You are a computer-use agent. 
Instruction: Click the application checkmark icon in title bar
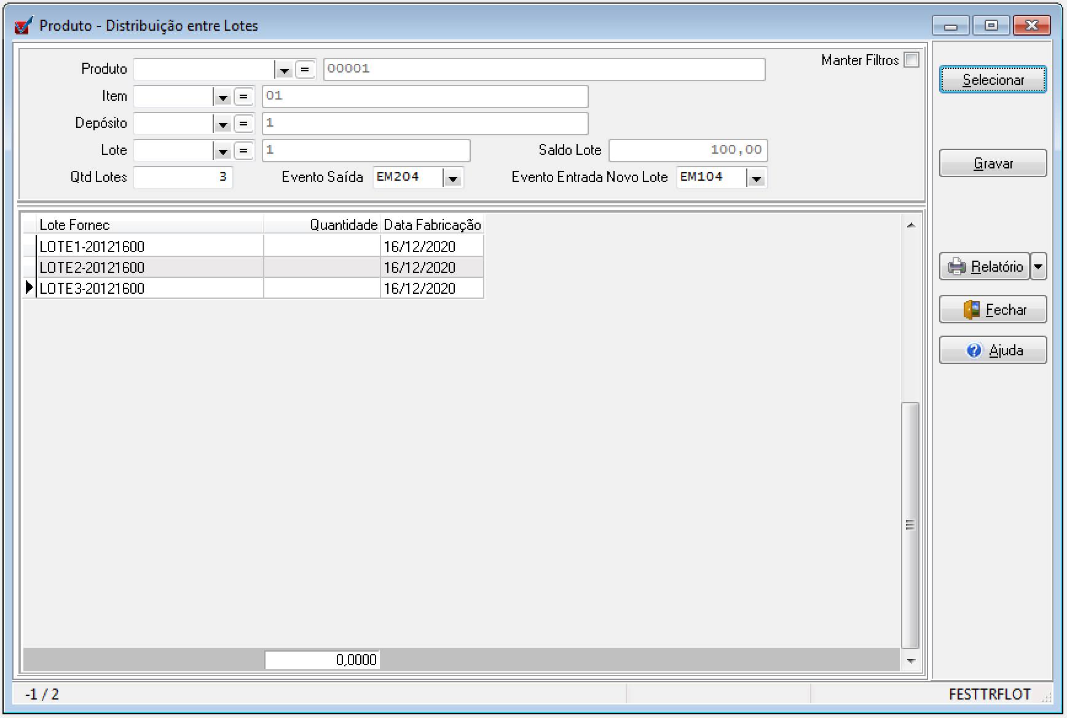click(x=23, y=26)
